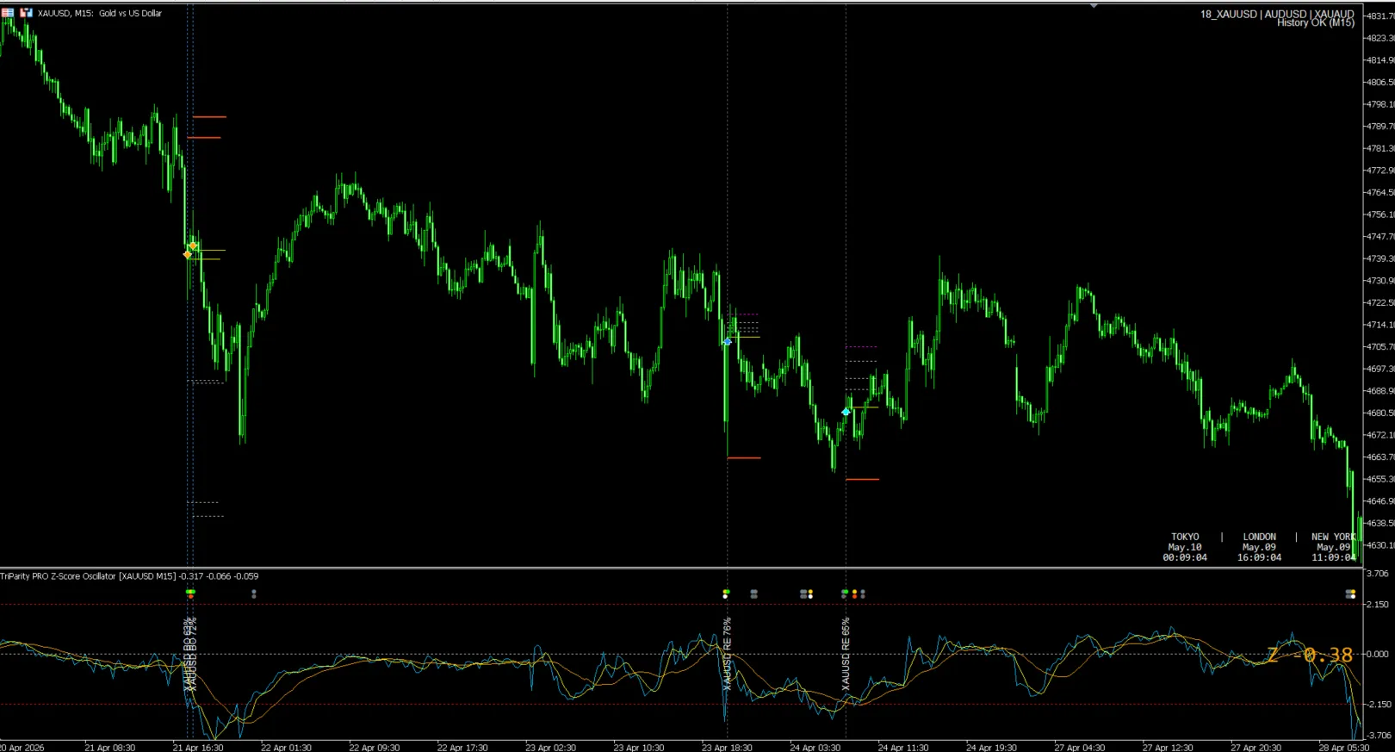Click the blue up-arrow buy marker on 23 Apr
The image size is (1395, 752).
tap(727, 342)
